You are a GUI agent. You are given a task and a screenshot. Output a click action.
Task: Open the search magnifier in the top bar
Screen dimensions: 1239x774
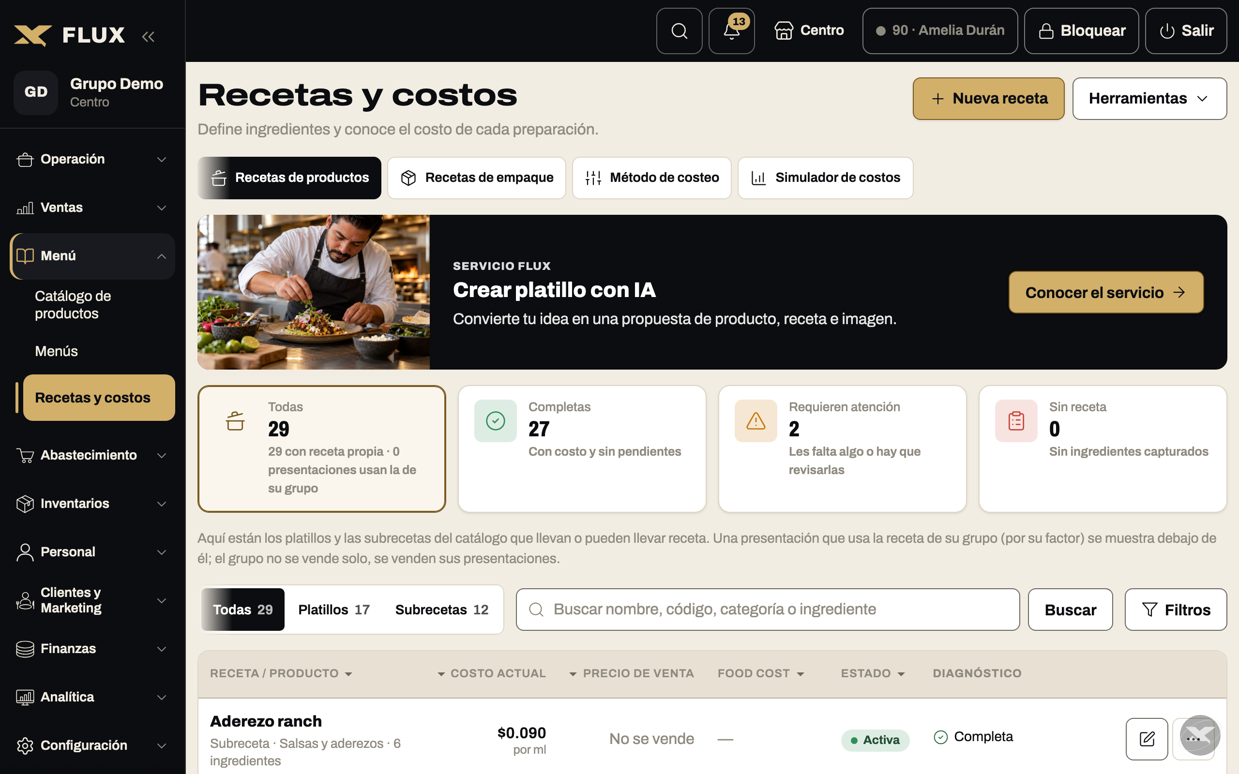[x=679, y=30]
